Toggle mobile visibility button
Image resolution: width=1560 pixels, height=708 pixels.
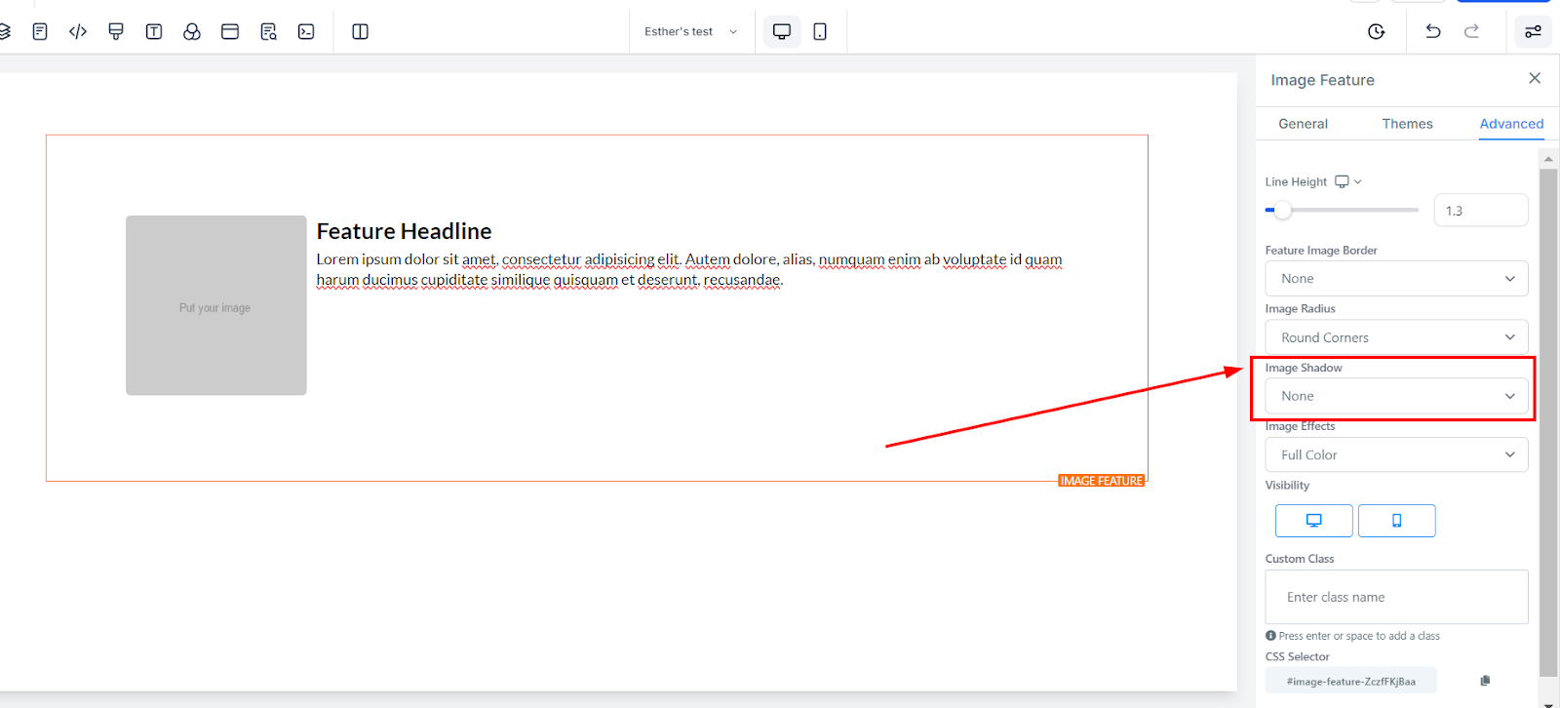point(1396,521)
